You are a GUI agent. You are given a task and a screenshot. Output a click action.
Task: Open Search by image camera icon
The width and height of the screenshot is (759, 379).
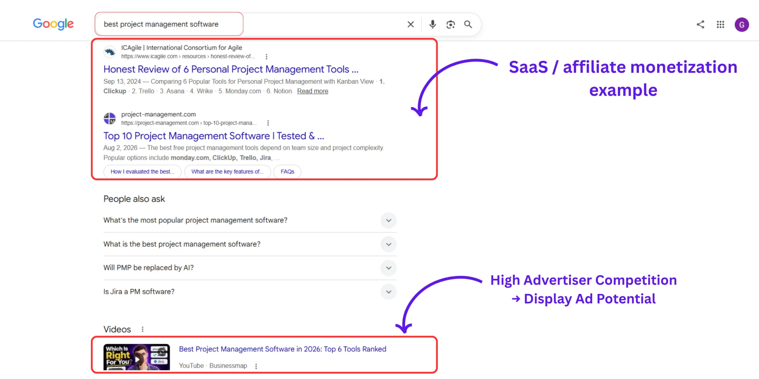click(450, 24)
